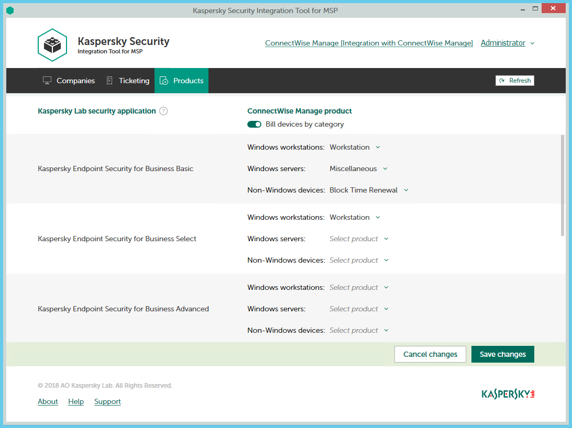
Task: Open the Miscellaneous Windows servers dropdown
Action: point(358,169)
